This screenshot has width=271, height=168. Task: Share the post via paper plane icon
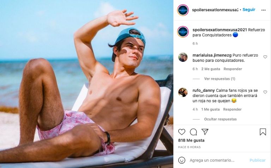[205, 132]
